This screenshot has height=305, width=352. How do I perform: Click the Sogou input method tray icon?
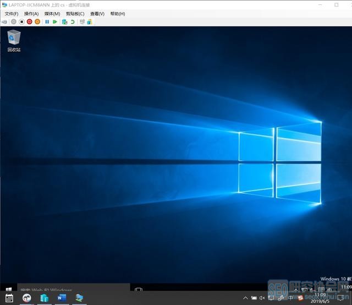300,298
